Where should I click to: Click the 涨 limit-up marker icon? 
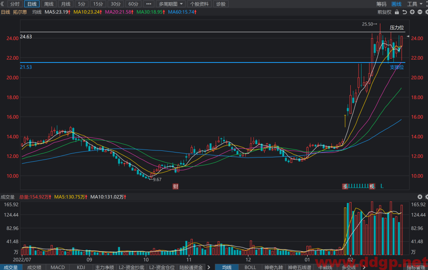(345, 186)
